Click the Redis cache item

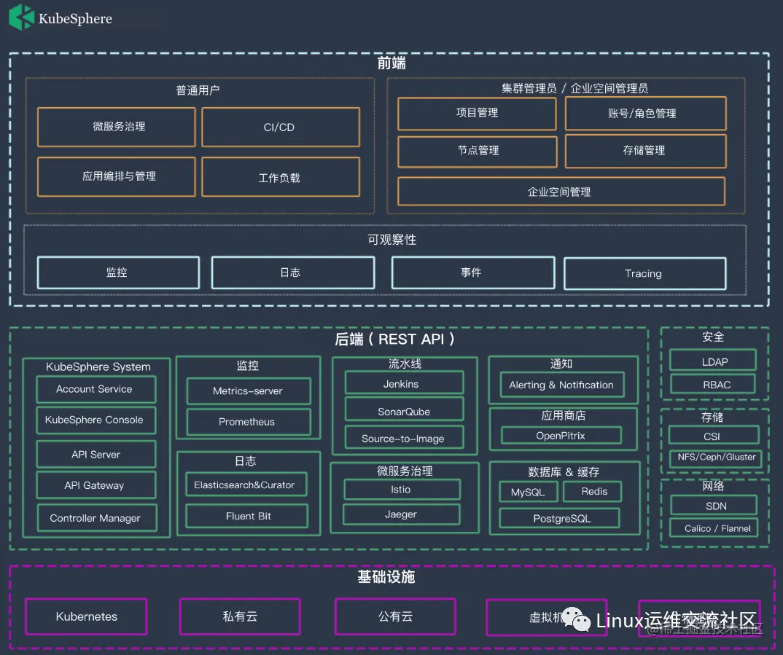(592, 492)
